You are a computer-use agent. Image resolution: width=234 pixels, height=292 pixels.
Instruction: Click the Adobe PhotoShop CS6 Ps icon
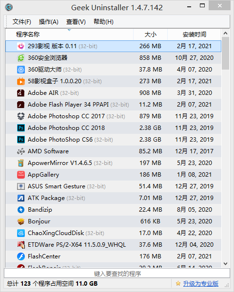(20, 140)
